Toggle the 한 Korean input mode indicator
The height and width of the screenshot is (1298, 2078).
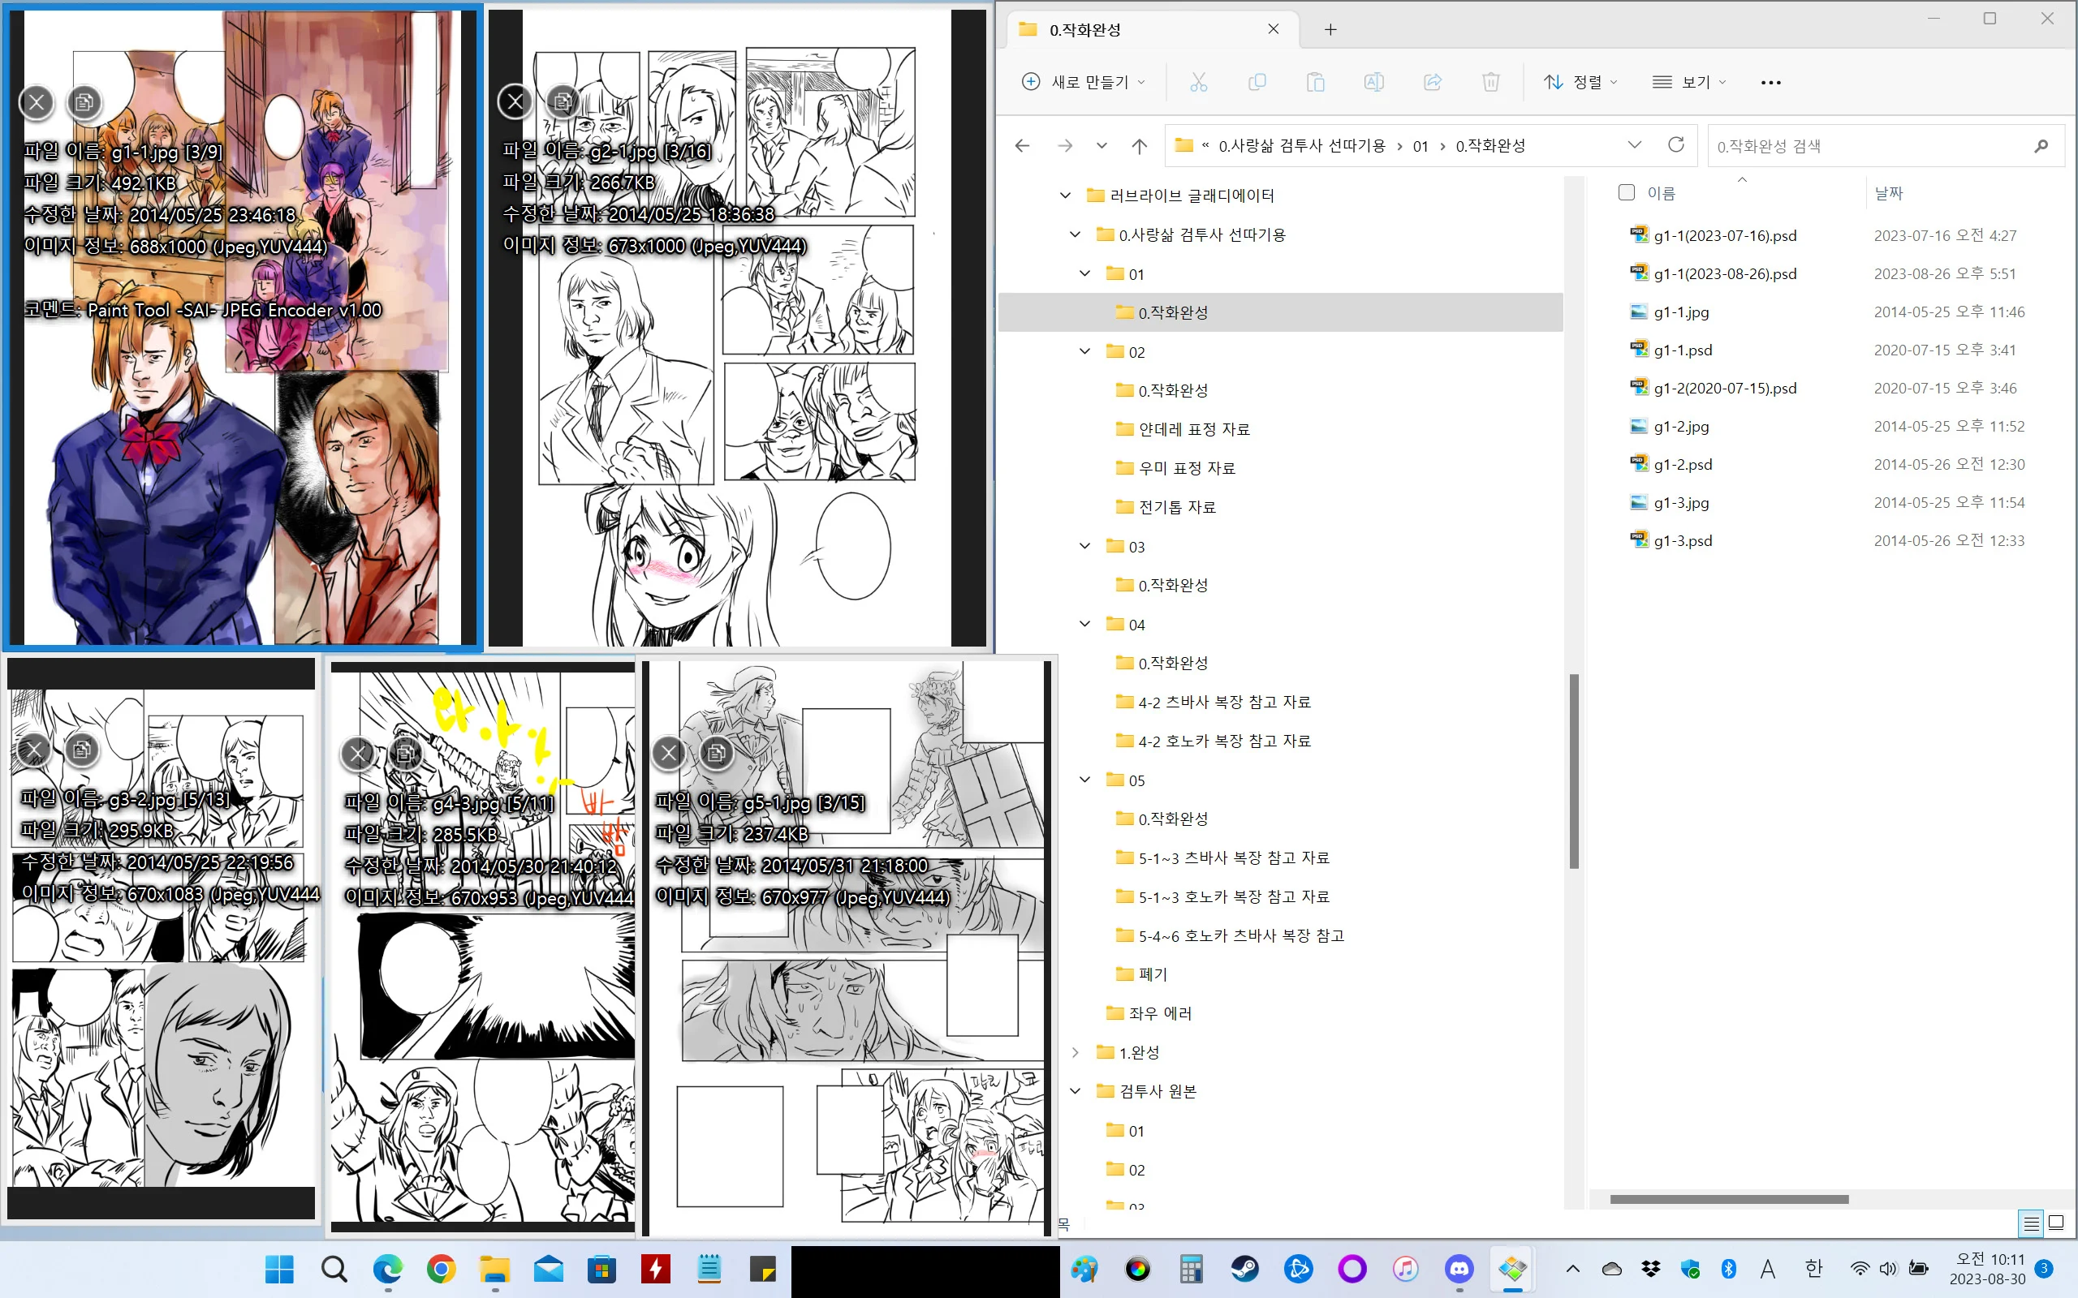1813,1269
